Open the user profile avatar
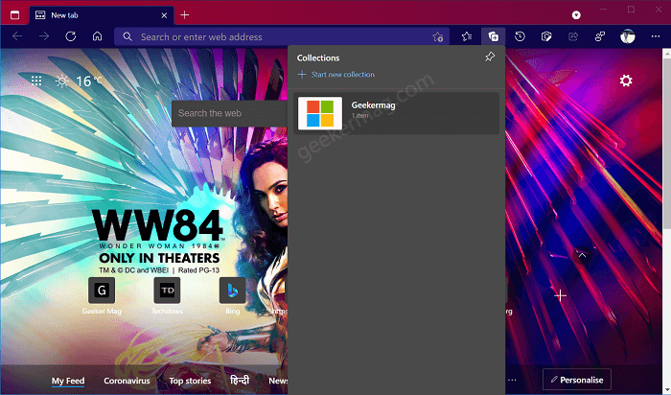This screenshot has width=671, height=395. coord(628,36)
